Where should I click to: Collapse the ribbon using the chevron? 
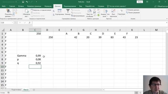[x=167, y=19]
